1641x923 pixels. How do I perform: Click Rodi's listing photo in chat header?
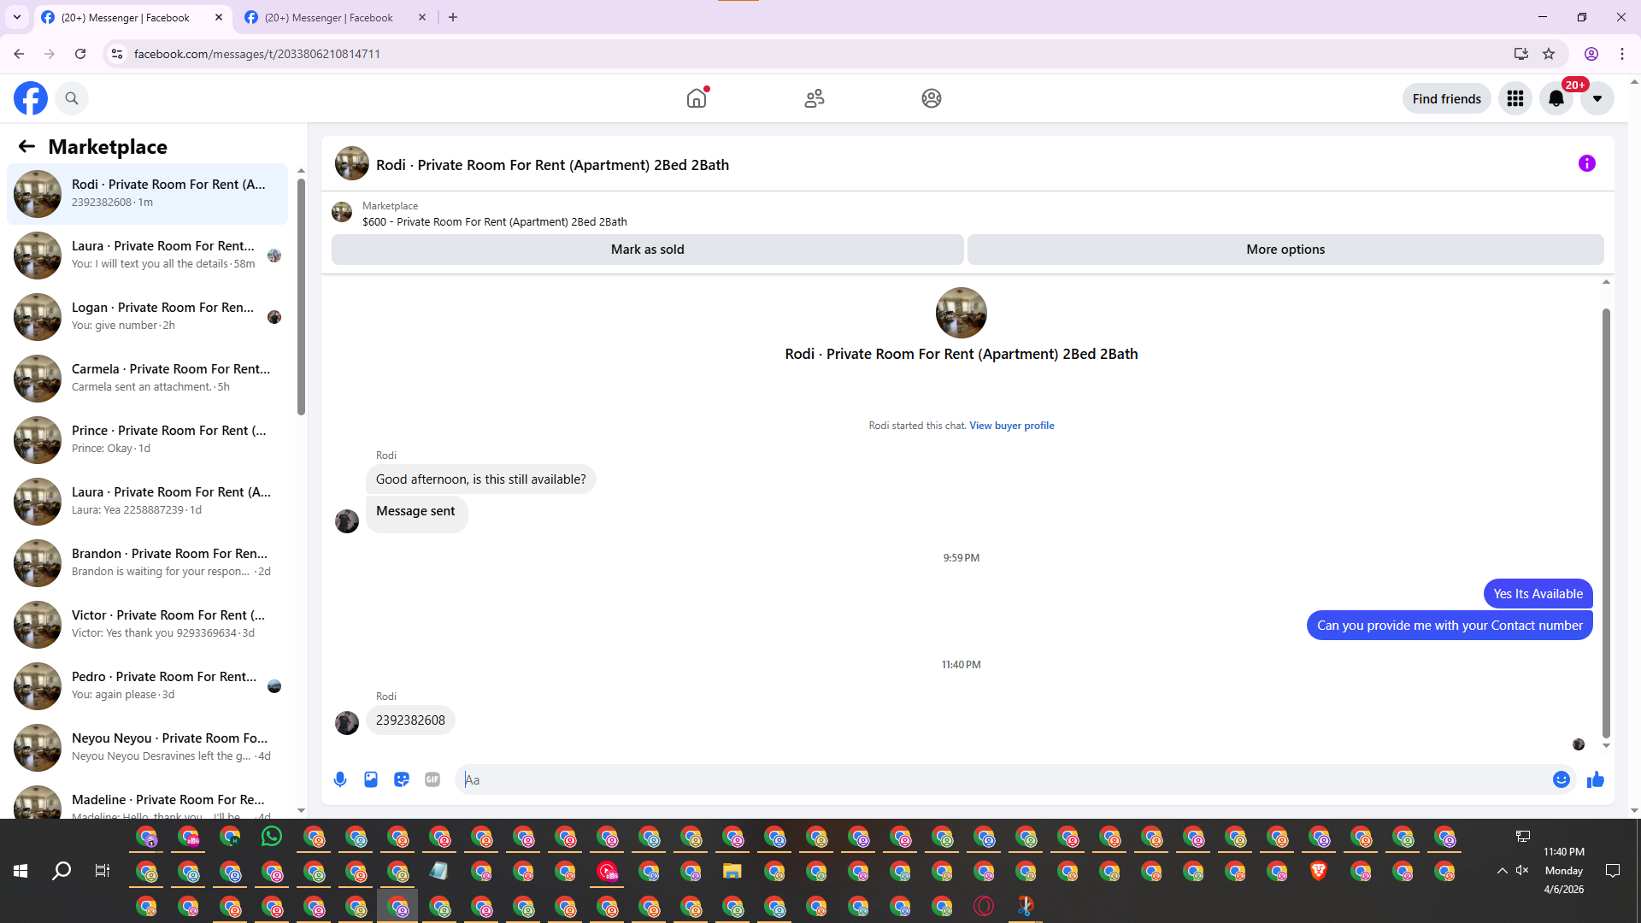coord(352,163)
